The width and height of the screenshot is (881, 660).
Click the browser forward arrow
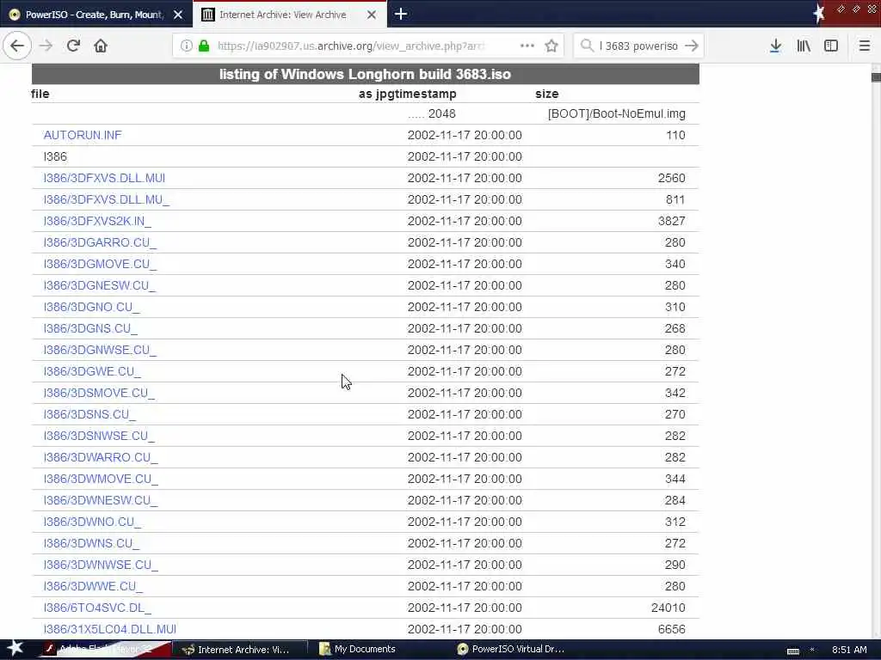point(46,46)
